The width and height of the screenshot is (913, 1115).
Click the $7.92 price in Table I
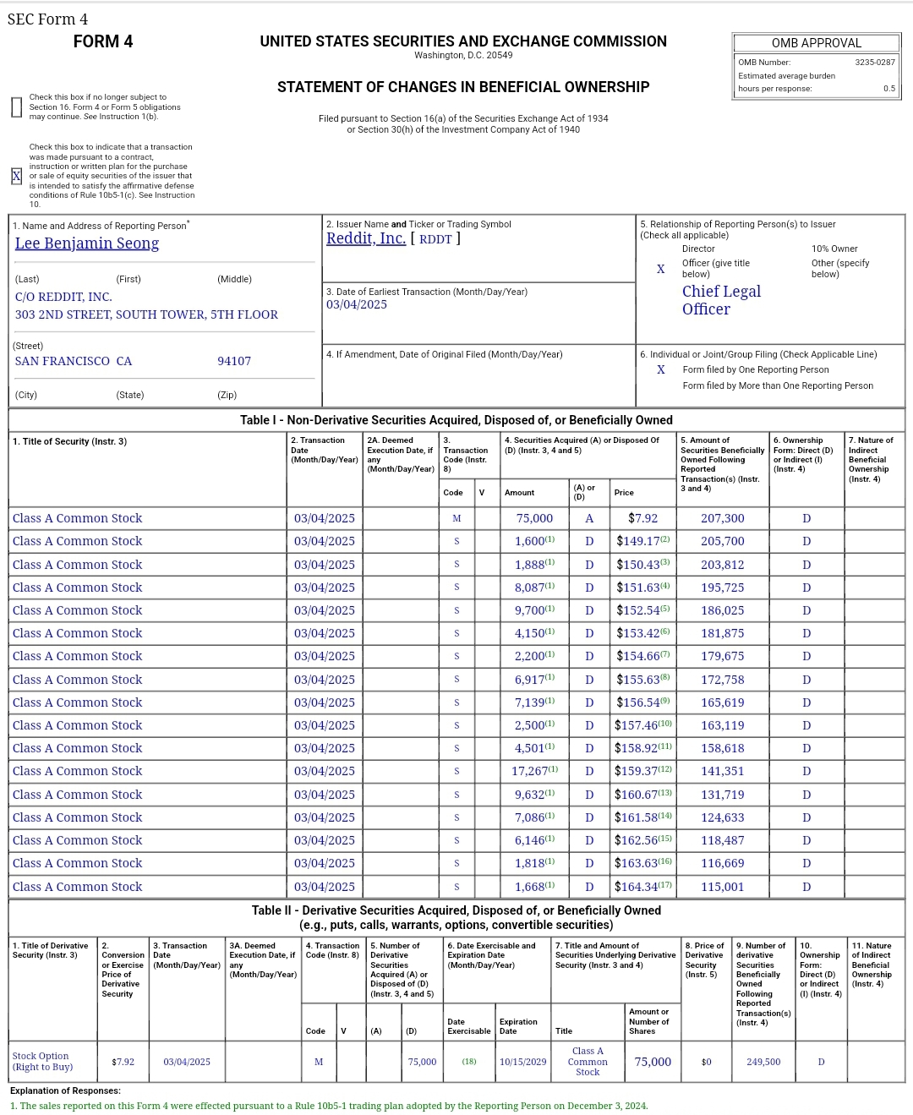pyautogui.click(x=642, y=518)
